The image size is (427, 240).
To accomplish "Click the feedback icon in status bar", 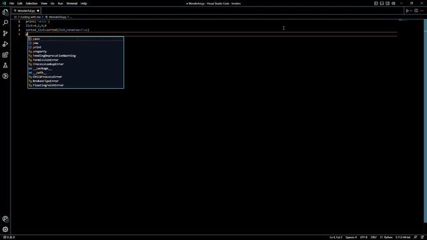I will coord(416,237).
